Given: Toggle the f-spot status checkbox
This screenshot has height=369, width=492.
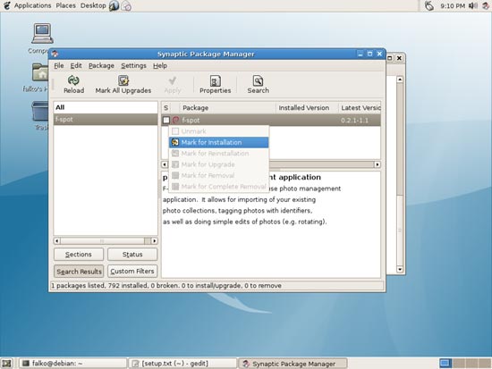Looking at the screenshot, I should (x=166, y=120).
